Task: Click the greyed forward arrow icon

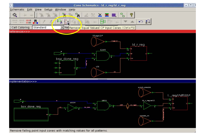Action: [32, 15]
